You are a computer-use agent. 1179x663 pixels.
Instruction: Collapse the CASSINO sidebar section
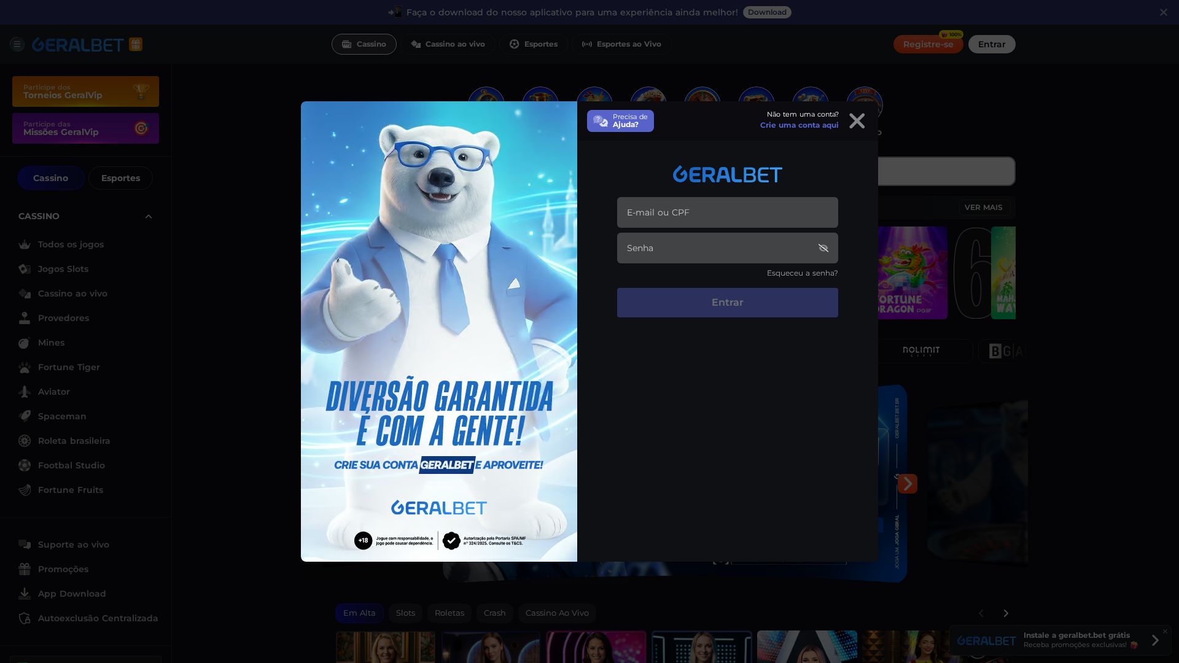148,216
